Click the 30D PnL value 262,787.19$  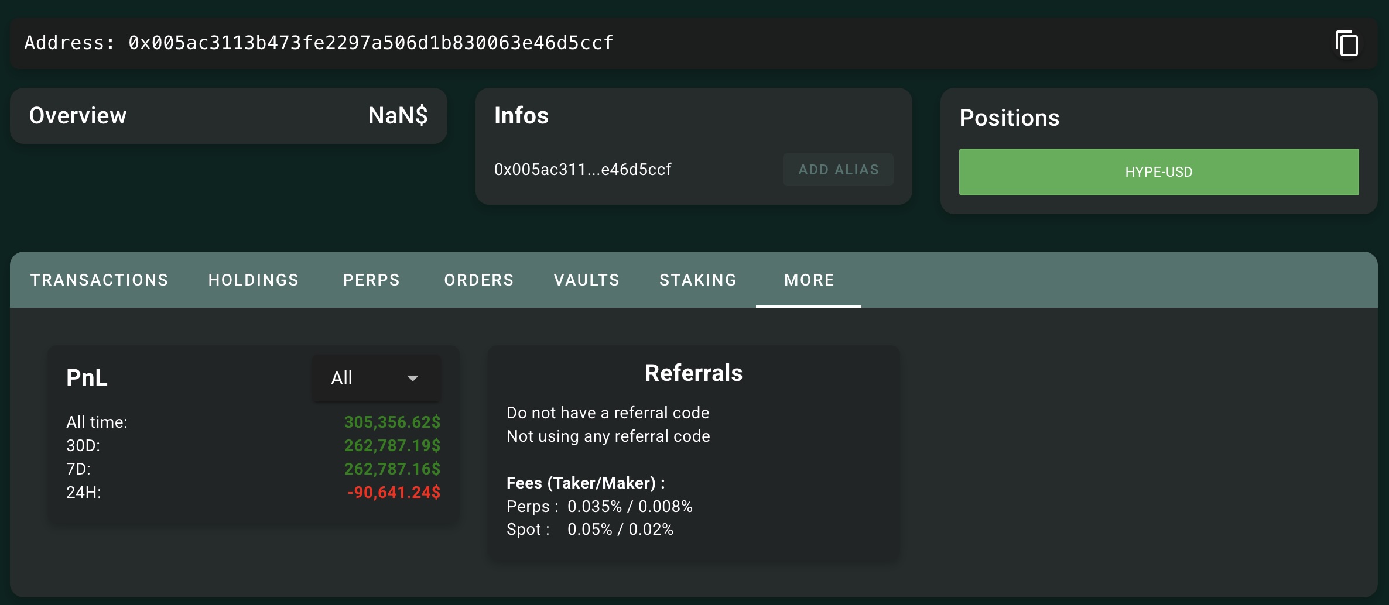[392, 446]
